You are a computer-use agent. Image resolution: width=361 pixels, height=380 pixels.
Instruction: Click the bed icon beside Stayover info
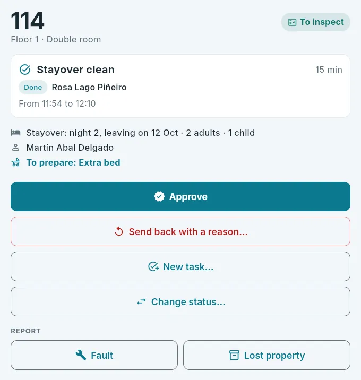(x=16, y=133)
